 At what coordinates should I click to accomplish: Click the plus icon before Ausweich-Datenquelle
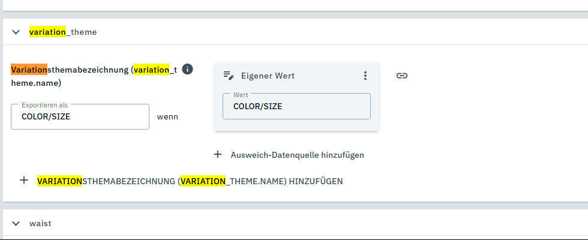pyautogui.click(x=218, y=155)
